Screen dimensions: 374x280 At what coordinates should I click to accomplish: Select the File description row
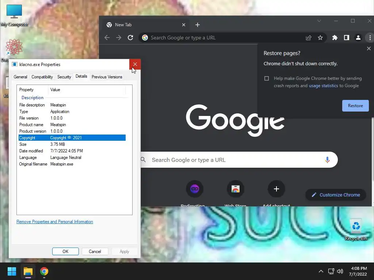pos(72,105)
